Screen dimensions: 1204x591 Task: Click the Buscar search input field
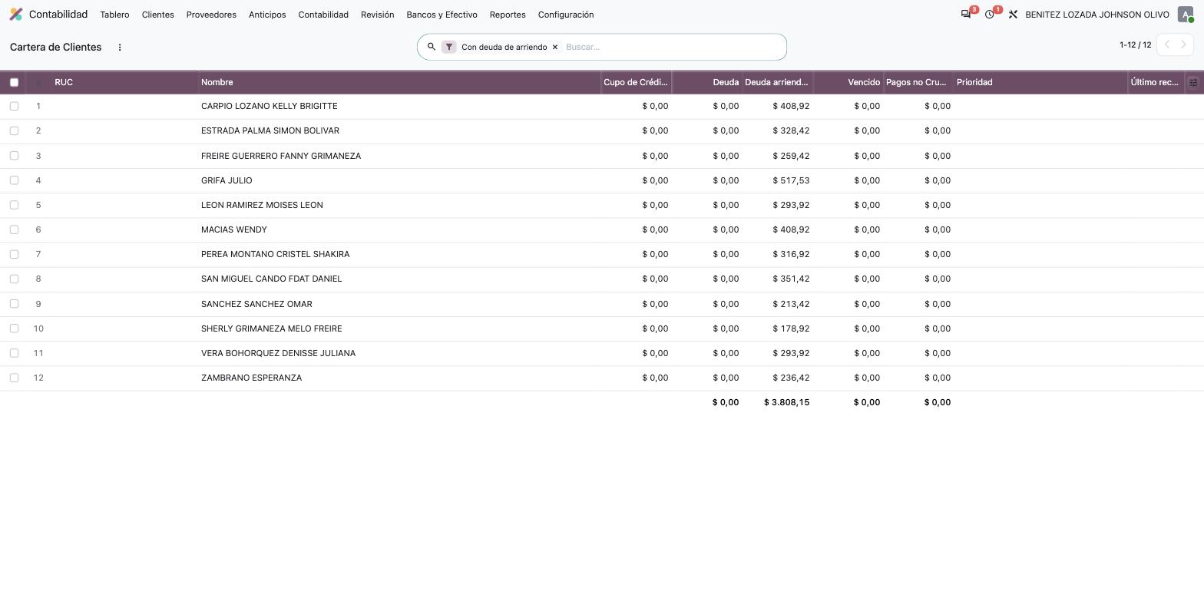pyautogui.click(x=672, y=47)
